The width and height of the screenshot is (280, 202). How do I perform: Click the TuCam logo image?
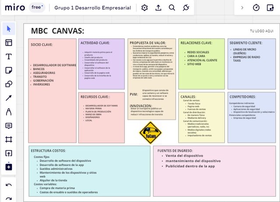150,133
